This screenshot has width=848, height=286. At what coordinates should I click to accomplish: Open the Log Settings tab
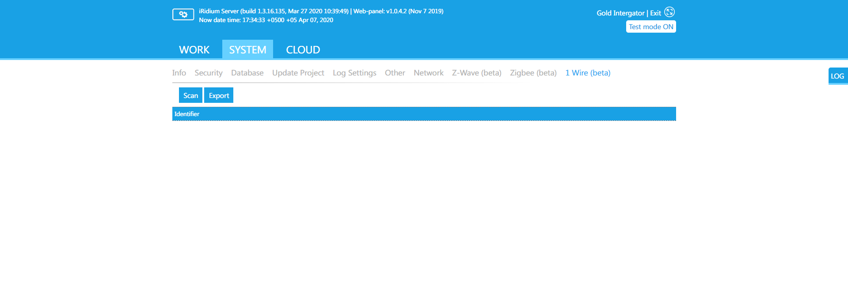354,73
